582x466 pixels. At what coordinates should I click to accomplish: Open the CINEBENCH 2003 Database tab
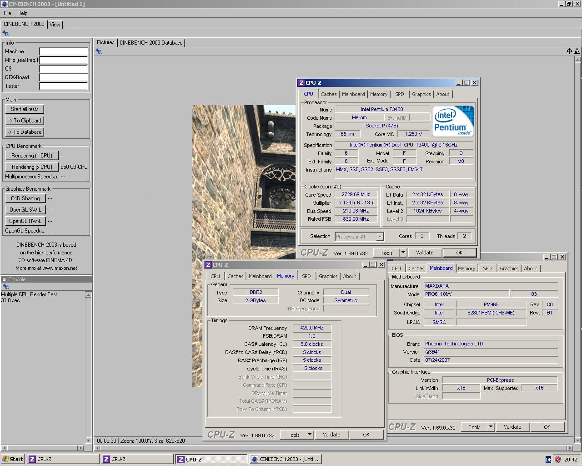point(151,43)
